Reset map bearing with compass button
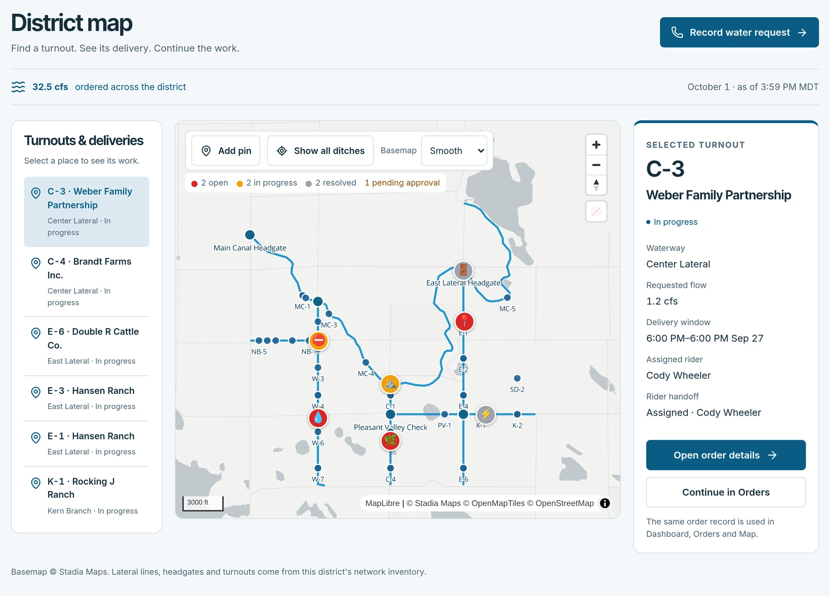Image resolution: width=830 pixels, height=596 pixels. pos(596,185)
